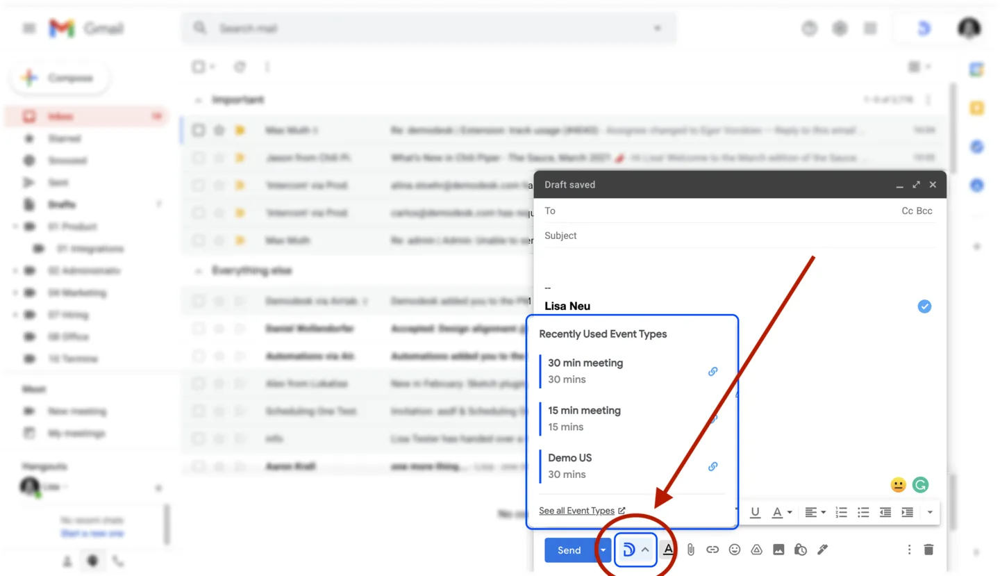Screen dimensions: 1000x576
Task: Click the green Grammarly icon in message body
Action: pos(920,485)
